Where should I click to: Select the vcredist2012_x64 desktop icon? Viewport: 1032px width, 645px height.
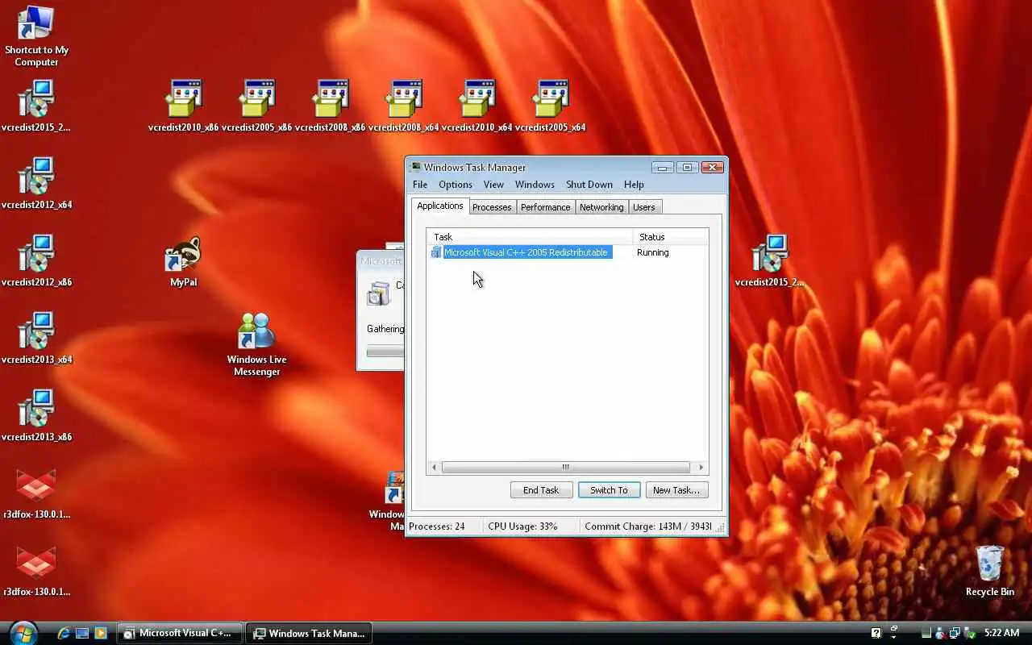coord(36,183)
